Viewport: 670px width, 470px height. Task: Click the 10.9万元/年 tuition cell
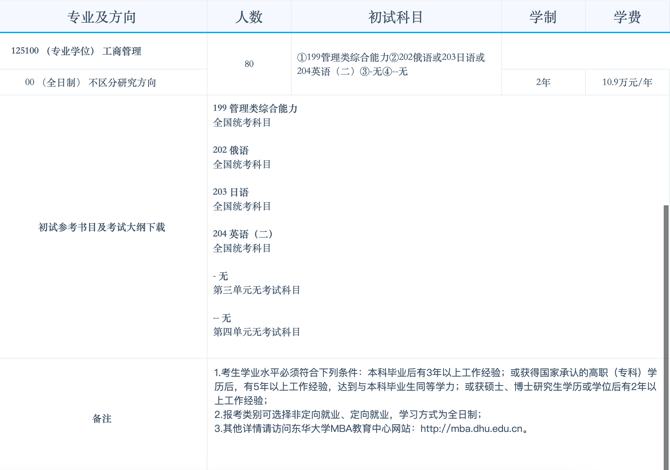[x=627, y=82]
